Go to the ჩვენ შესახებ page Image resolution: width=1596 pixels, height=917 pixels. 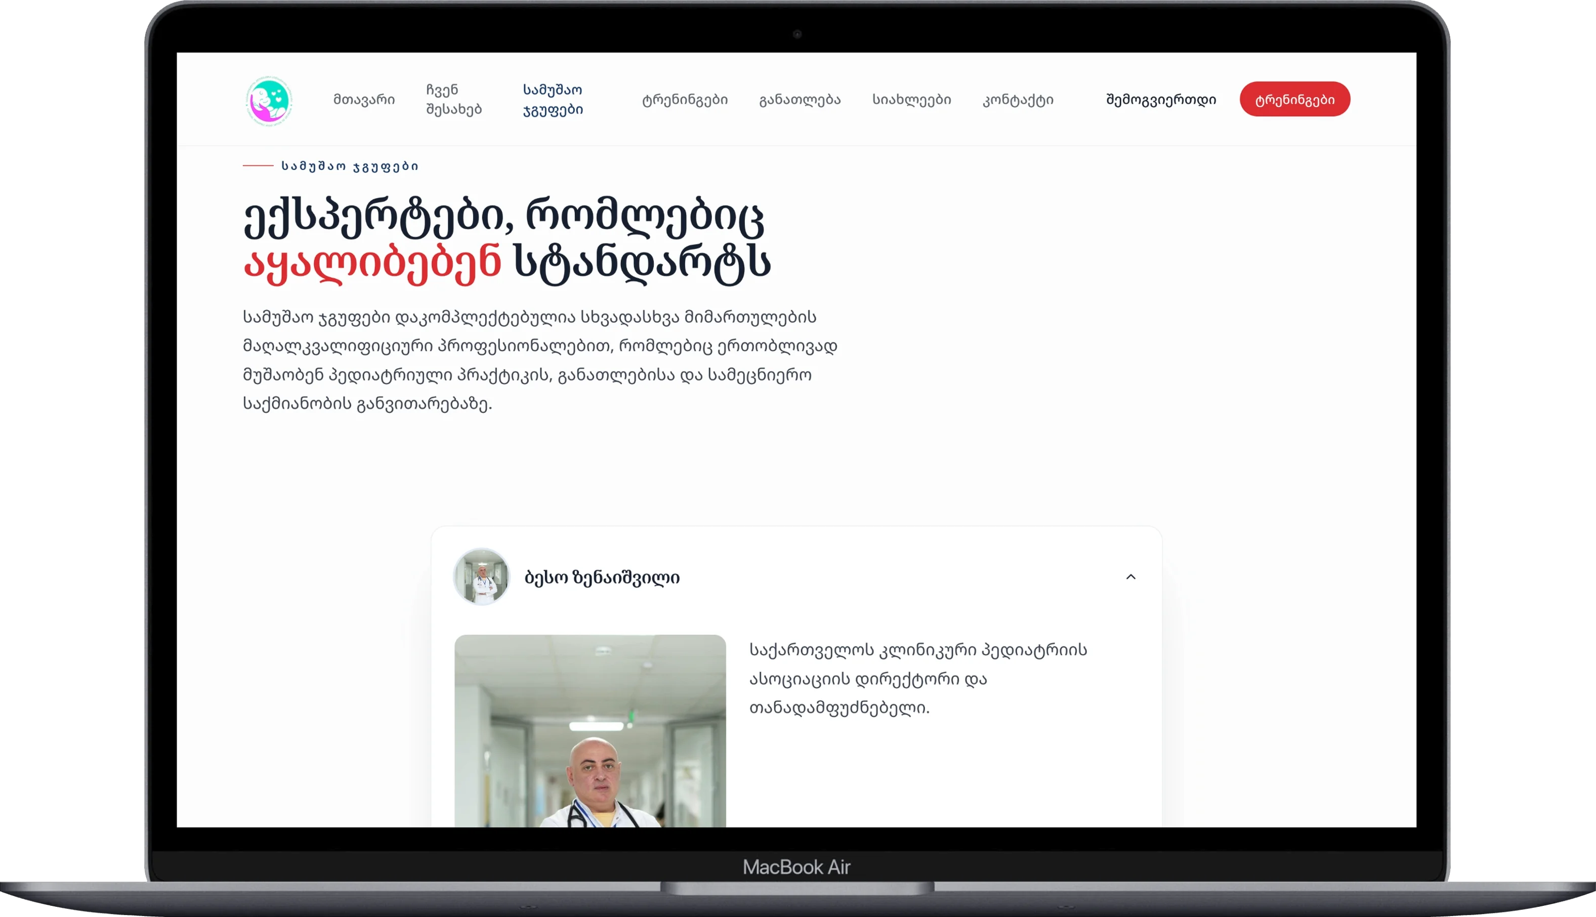(x=454, y=100)
